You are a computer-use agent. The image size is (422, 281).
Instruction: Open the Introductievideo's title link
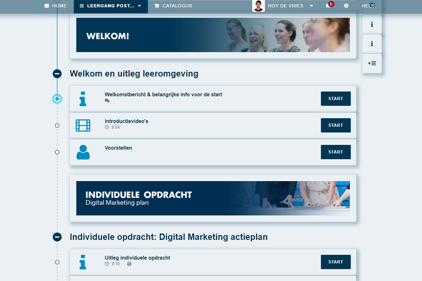(127, 121)
